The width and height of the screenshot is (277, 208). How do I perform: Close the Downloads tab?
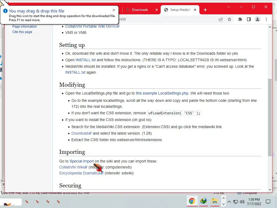[x=157, y=10]
